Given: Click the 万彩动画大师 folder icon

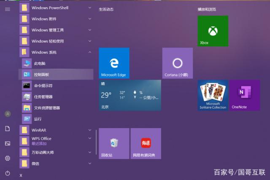Looking at the screenshot, I should [x=24, y=152].
